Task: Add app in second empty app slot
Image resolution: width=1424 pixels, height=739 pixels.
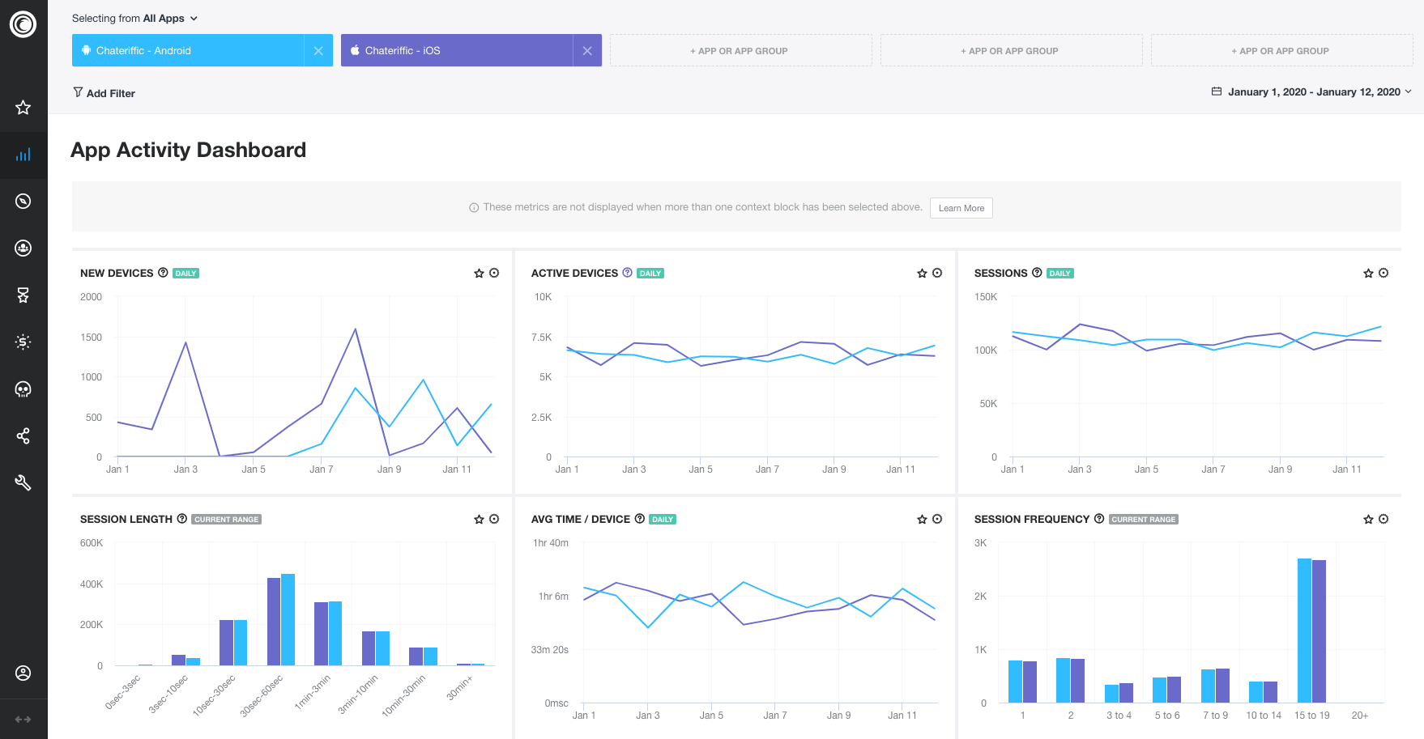Action: (x=1011, y=51)
